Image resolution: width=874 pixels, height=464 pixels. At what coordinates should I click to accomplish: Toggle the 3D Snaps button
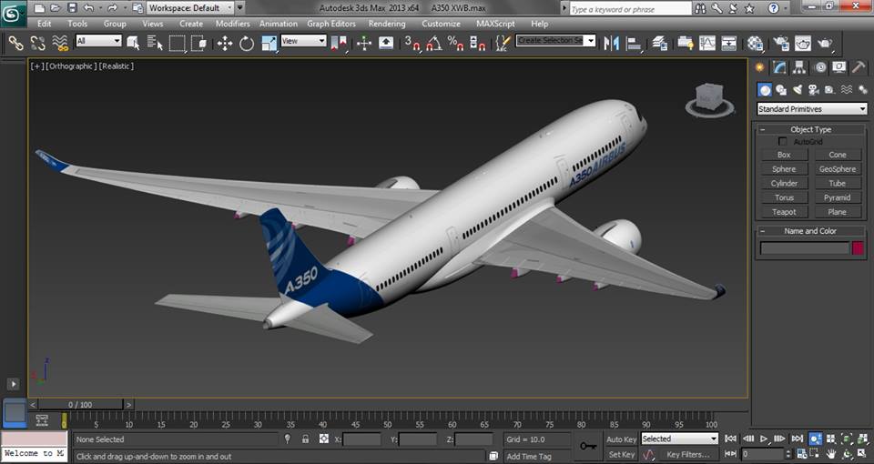(412, 43)
